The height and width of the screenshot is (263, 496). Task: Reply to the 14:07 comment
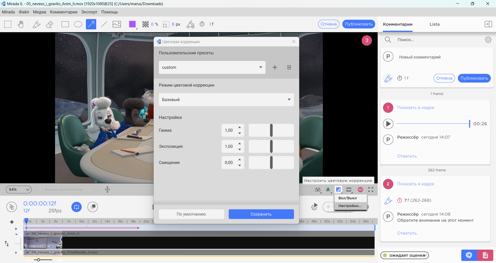coord(407,156)
